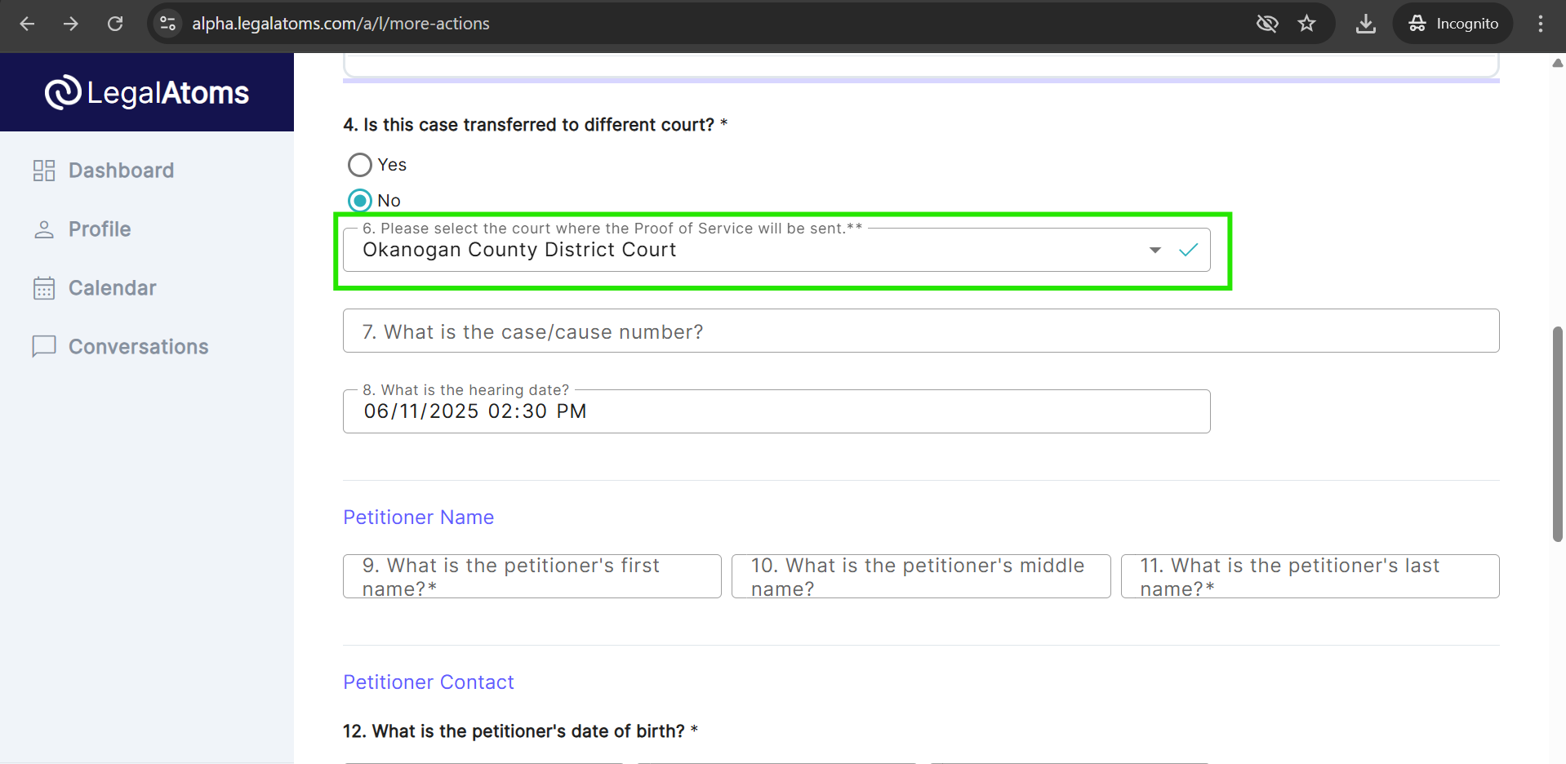Viewport: 1566px width, 764px height.
Task: Click the hearing date field
Action: [776, 411]
